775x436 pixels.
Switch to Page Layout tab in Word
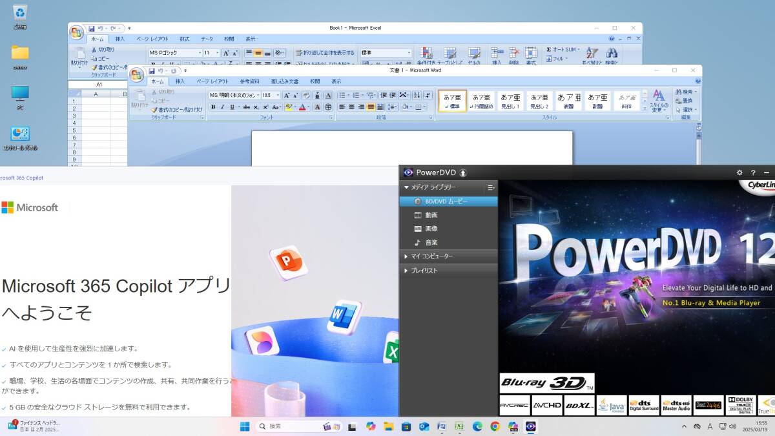point(212,81)
